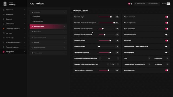Click the Анимации sidebar icon
The height and width of the screenshot is (97, 173).
pos(4,14)
